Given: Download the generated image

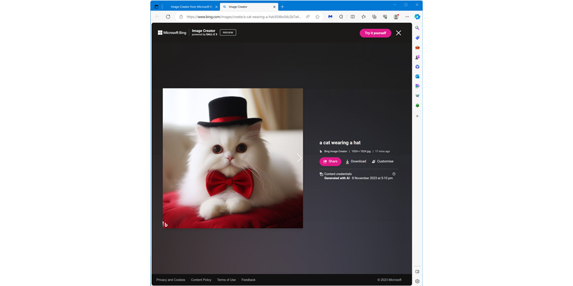Looking at the screenshot, I should [x=356, y=161].
